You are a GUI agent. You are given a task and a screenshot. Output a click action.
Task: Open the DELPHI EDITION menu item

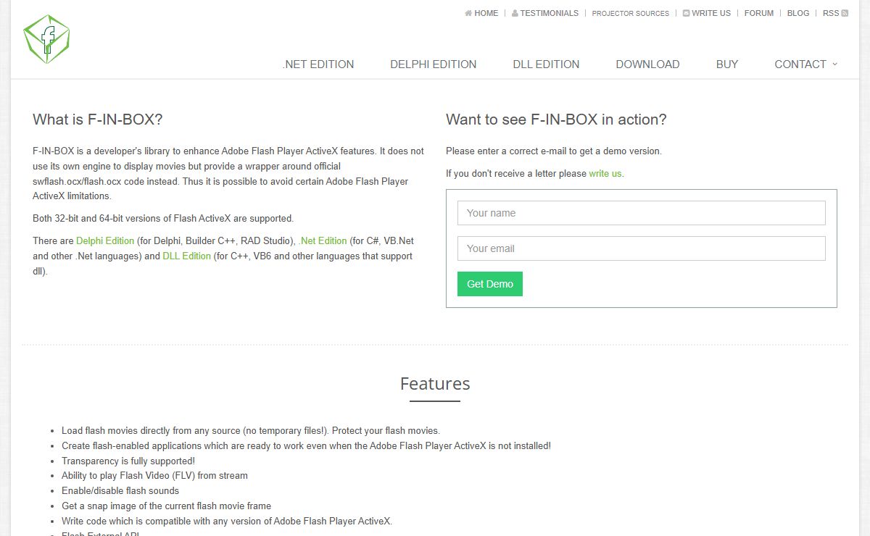pyautogui.click(x=434, y=64)
